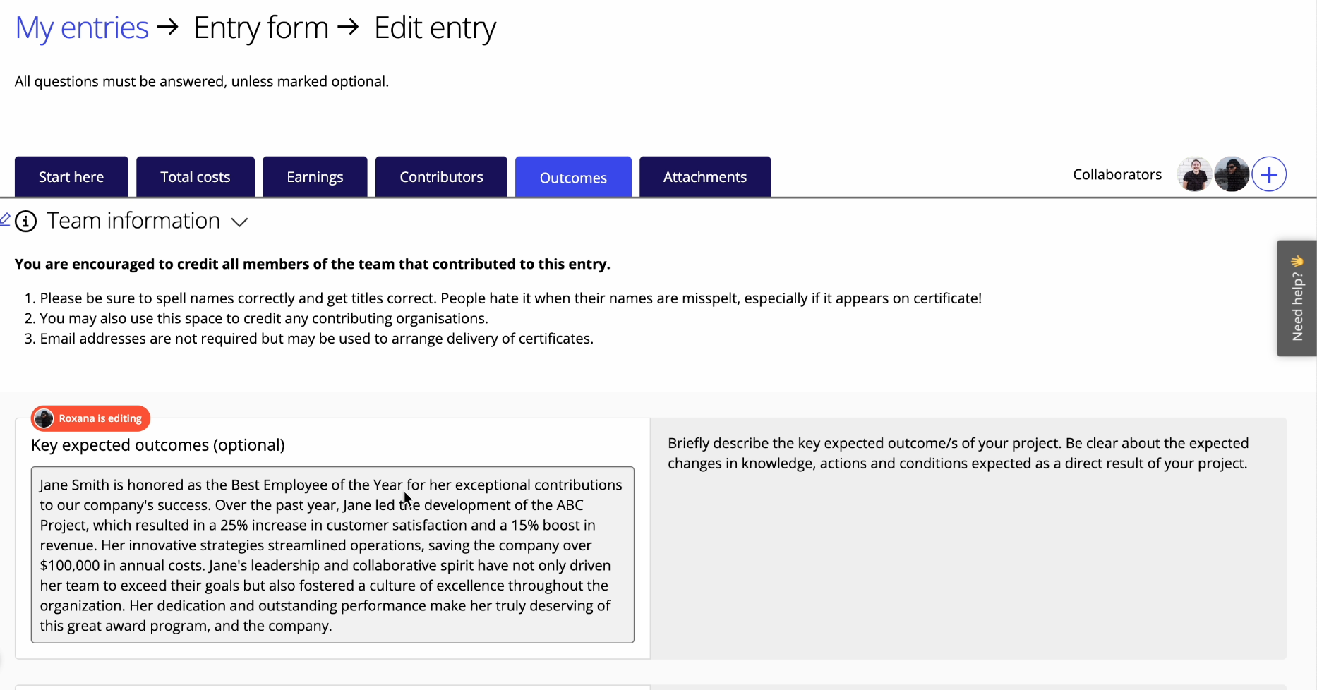Click the first collaborator avatar
The image size is (1317, 690).
[x=1194, y=174]
